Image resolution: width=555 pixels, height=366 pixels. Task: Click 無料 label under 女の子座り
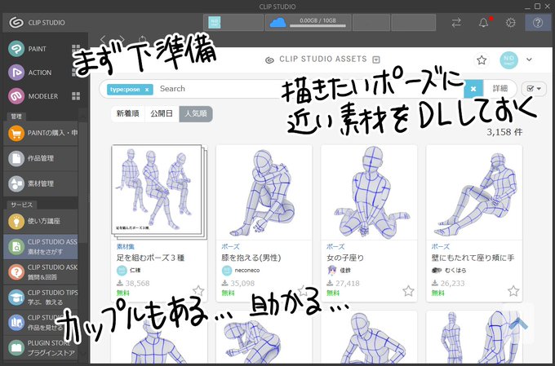(x=333, y=293)
